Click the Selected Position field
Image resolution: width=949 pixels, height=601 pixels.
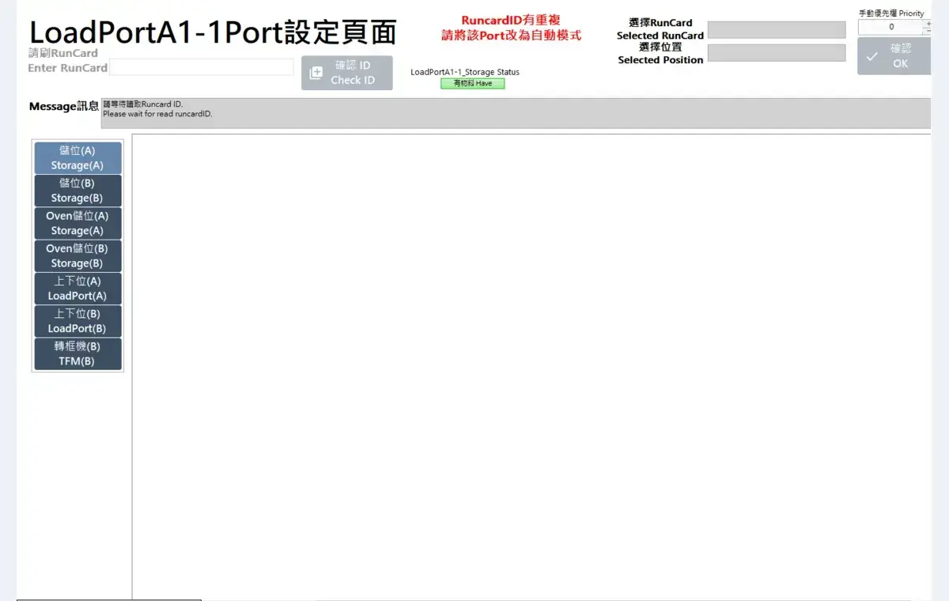[x=777, y=53]
